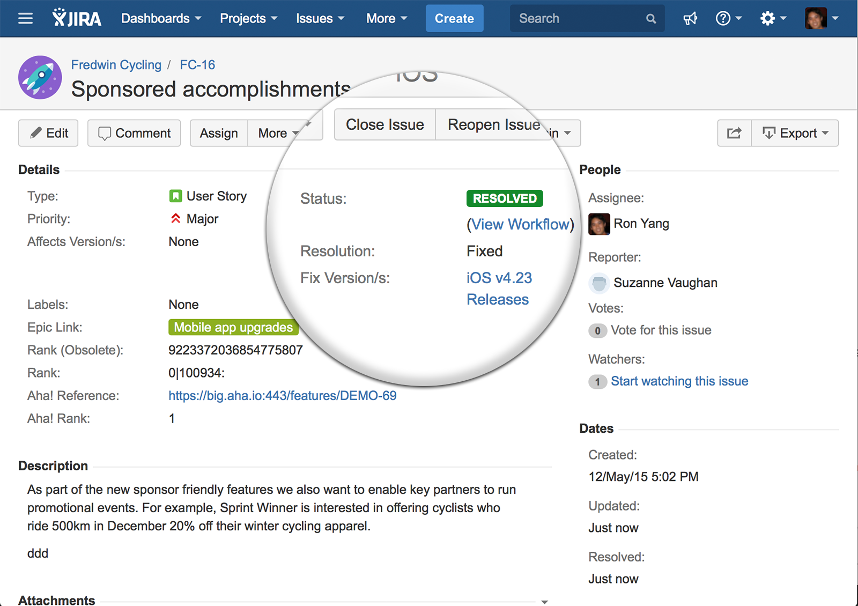Screen dimensions: 858x606
Task: Click the Rank value 0|100934:
Action: (197, 373)
